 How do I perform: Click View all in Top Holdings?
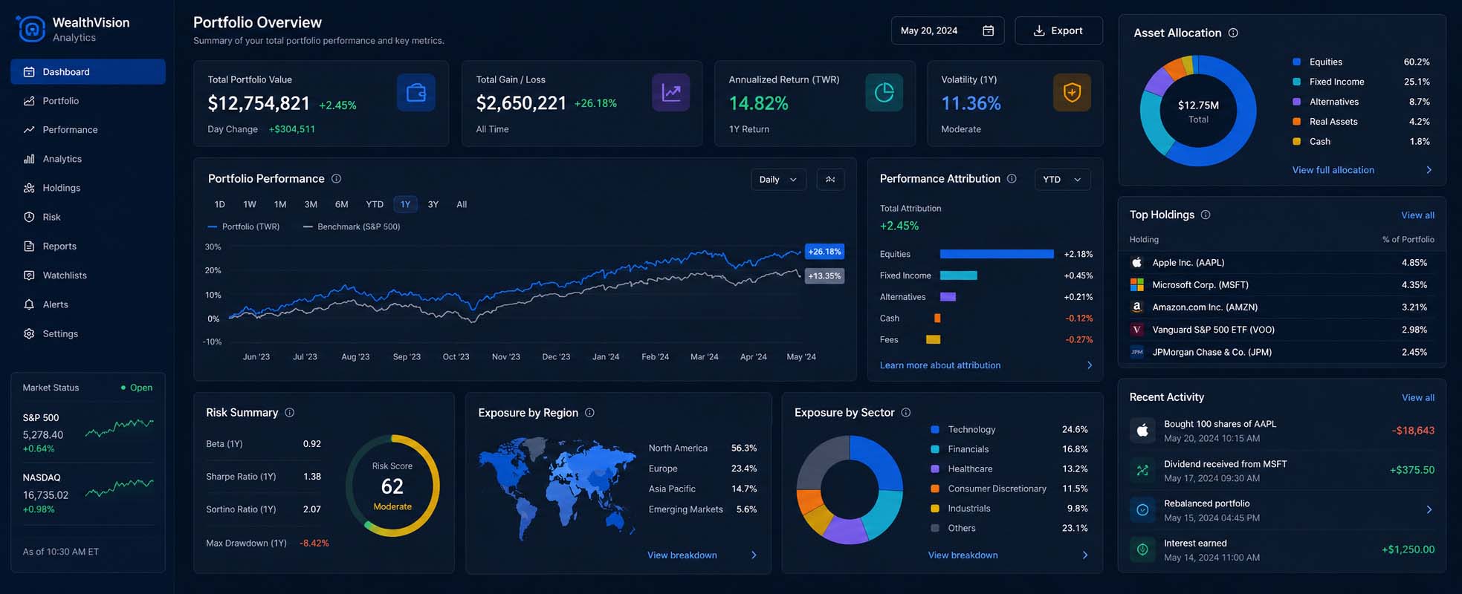coord(1417,215)
